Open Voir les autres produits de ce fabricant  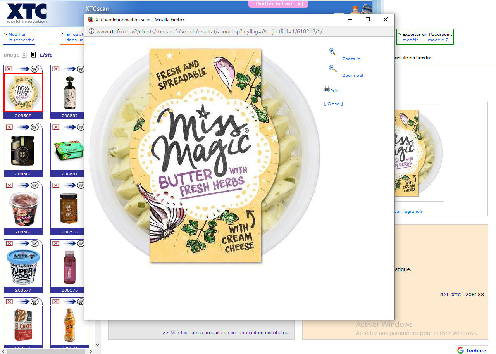tap(226, 333)
